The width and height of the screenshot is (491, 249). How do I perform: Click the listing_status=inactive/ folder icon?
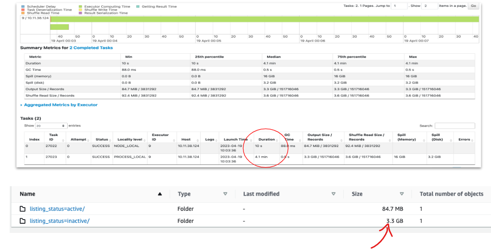[22, 221]
